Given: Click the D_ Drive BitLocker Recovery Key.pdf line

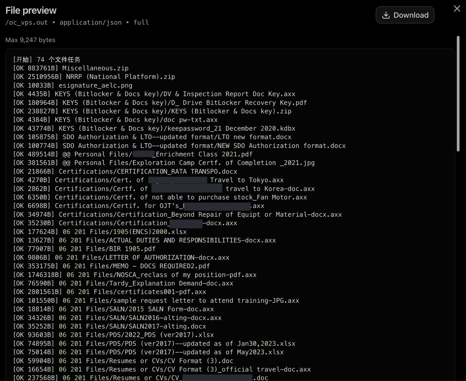Looking at the screenshot, I should pos(160,103).
